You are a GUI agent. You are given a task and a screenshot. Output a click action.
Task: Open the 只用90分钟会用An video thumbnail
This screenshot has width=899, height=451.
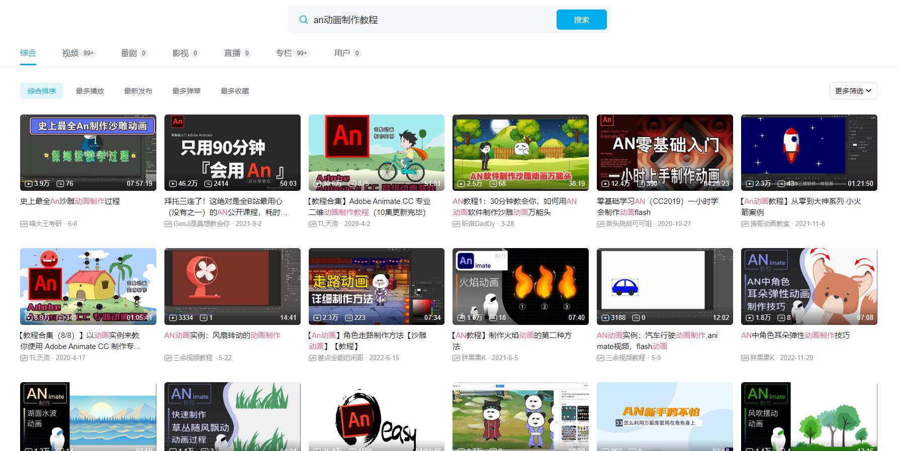pyautogui.click(x=232, y=153)
